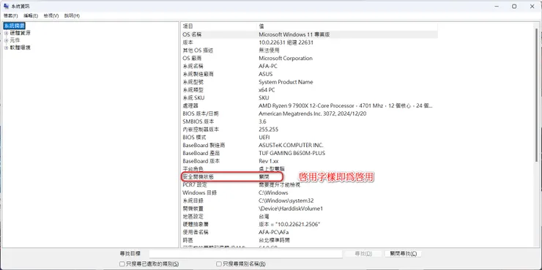Select the 系統名稱 row label

193,67
